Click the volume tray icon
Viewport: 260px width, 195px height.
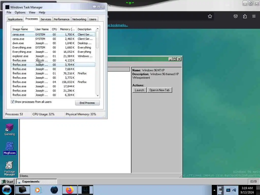[x=234, y=190]
